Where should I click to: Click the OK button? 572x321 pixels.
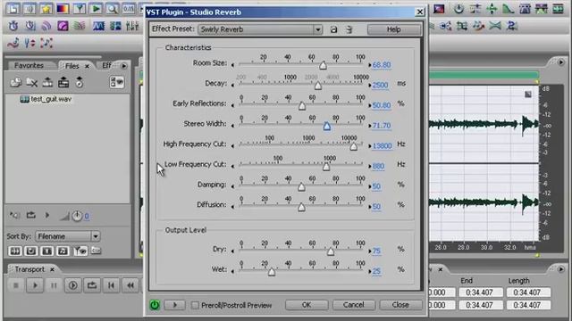point(307,305)
